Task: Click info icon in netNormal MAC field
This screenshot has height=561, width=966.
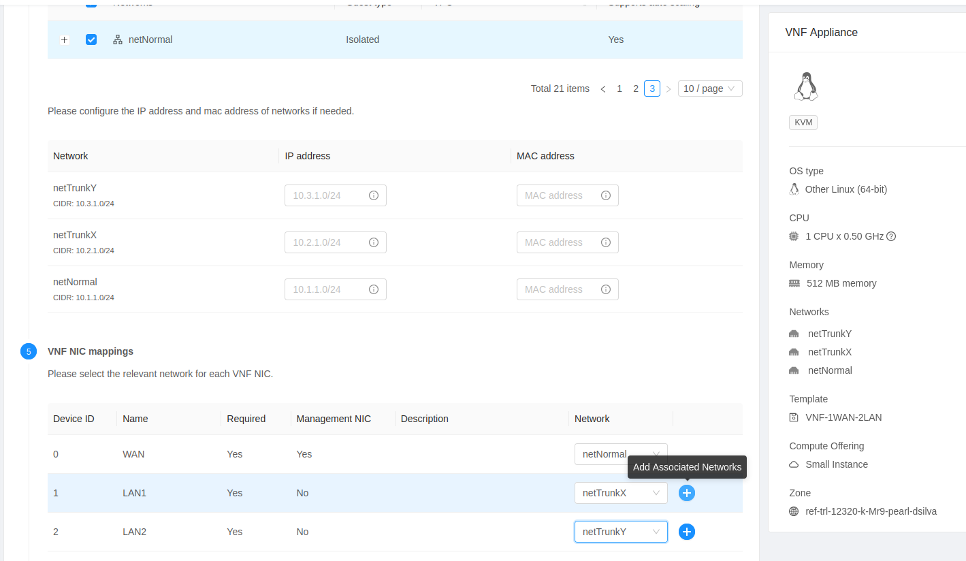Action: pos(606,289)
